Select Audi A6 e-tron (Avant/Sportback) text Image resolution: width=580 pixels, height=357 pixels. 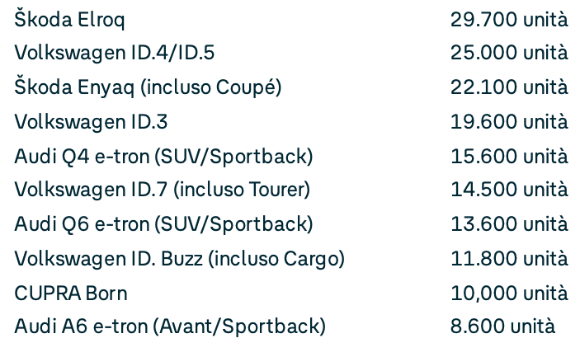170,327
